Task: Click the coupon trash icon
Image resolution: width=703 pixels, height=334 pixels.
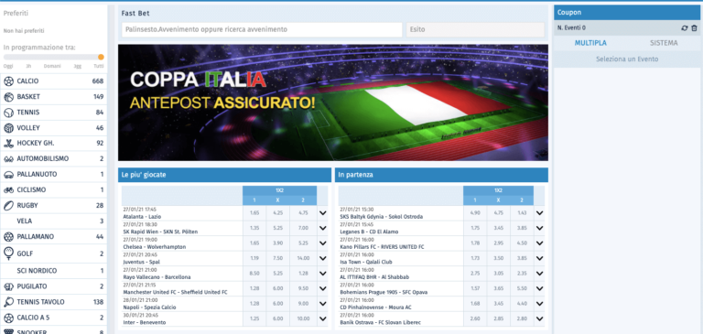Action: tap(694, 27)
